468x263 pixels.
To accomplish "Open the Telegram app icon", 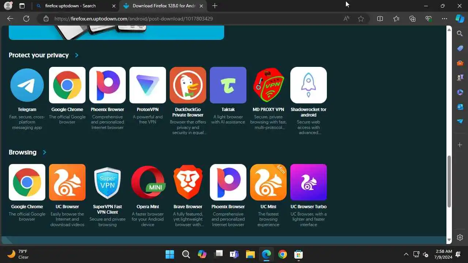I will pos(27,85).
